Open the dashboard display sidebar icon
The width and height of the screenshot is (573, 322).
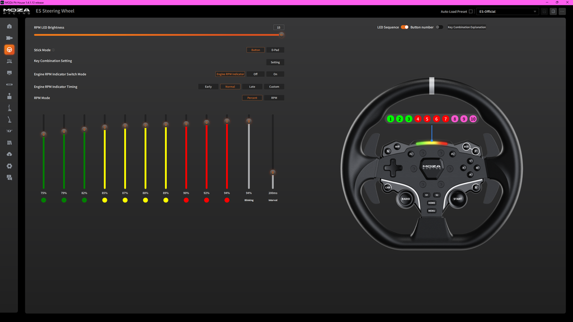[10, 73]
